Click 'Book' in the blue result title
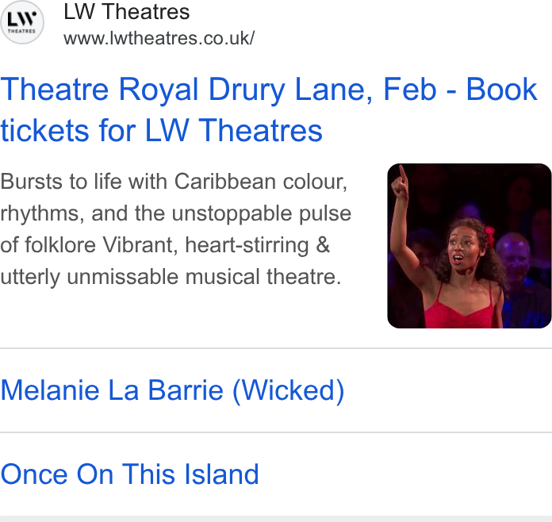 (x=502, y=90)
